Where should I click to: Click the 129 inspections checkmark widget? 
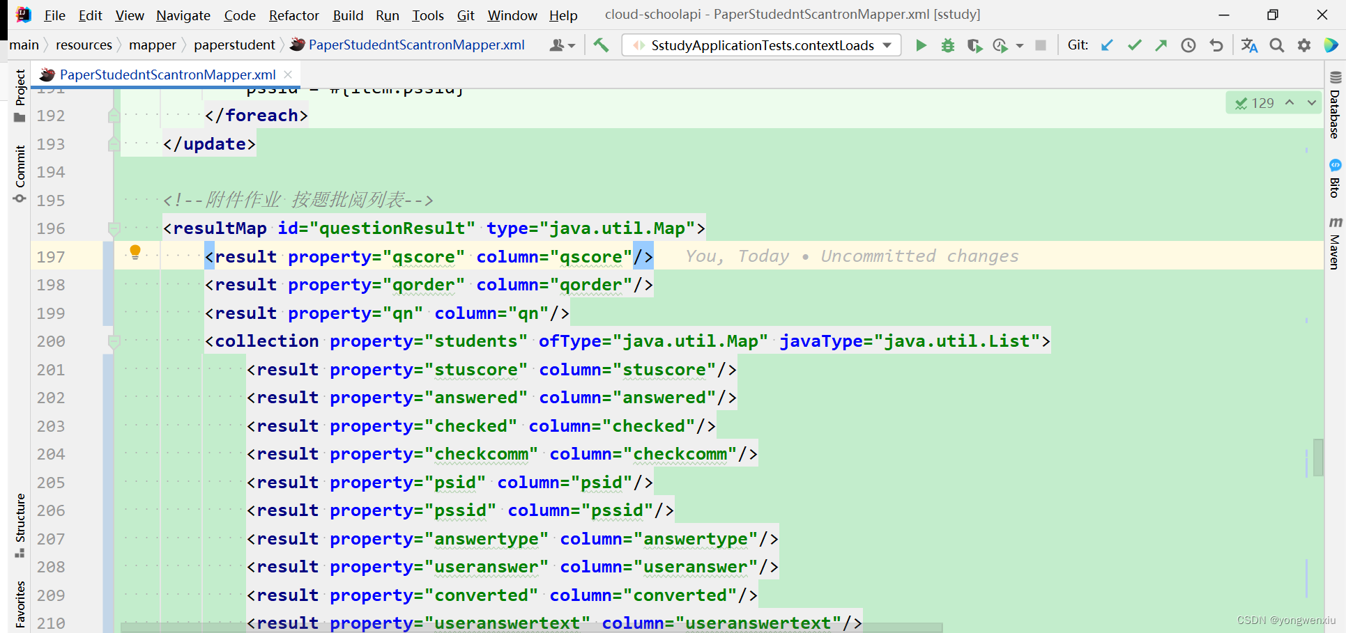tap(1255, 103)
